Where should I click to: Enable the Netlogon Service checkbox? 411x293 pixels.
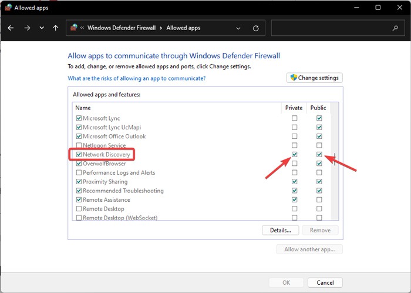(x=79, y=145)
